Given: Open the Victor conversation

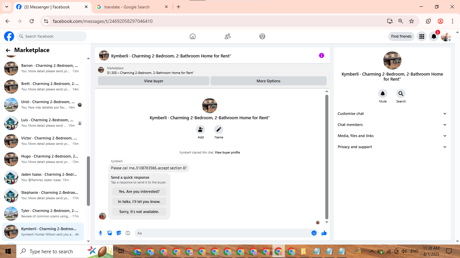Looking at the screenshot, I should pyautogui.click(x=43, y=141).
